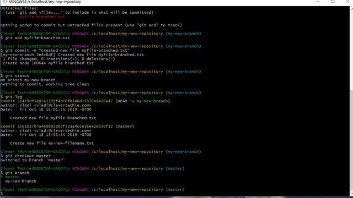The image size is (353, 198).
Task: Click commit hash starting 3e4c8df5e854
Action: tap(65, 101)
